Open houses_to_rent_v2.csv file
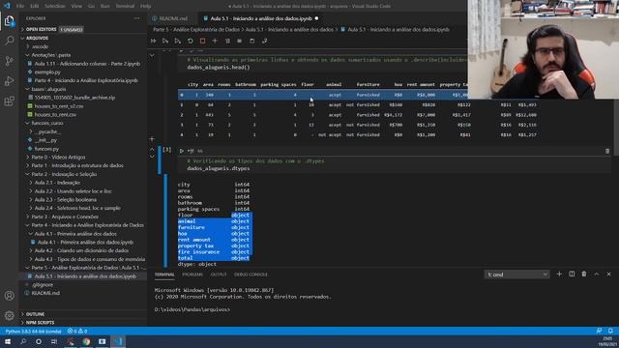Image resolution: width=619 pixels, height=348 pixels. pos(59,106)
